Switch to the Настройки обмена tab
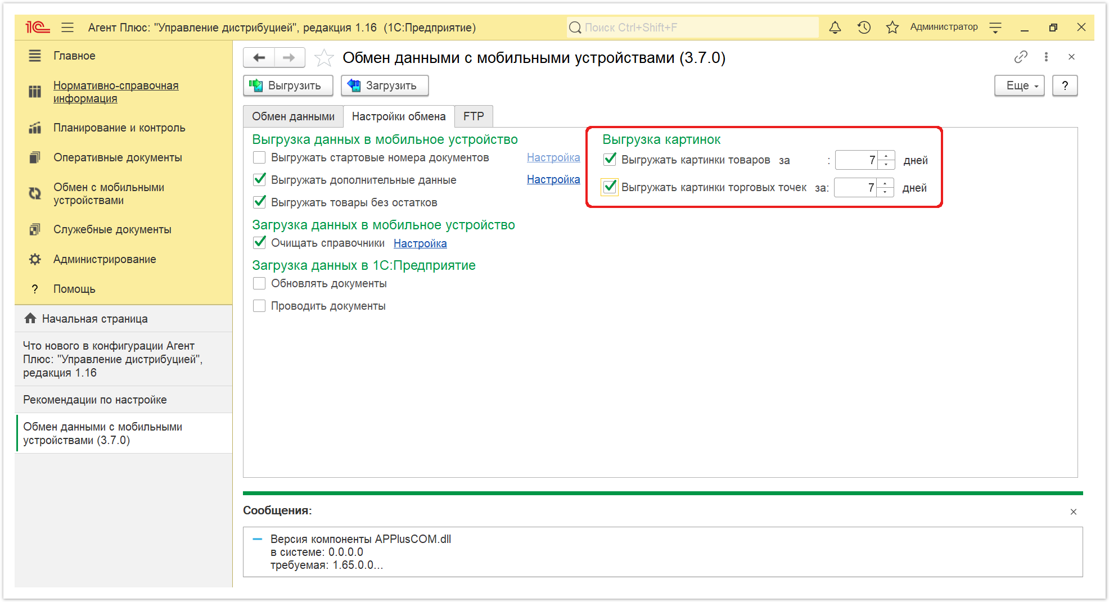The width and height of the screenshot is (1109, 602). 399,116
